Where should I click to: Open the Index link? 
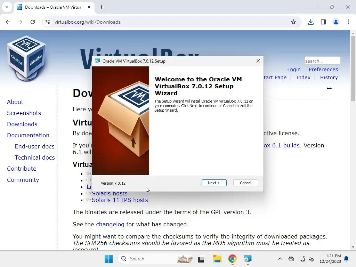tap(303, 78)
